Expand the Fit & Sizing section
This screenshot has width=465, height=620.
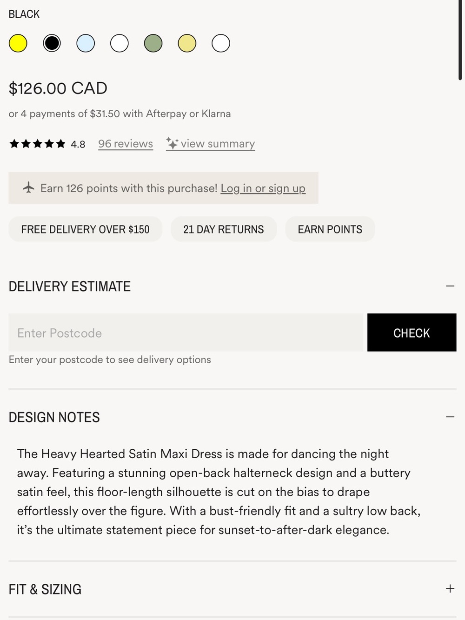(450, 589)
